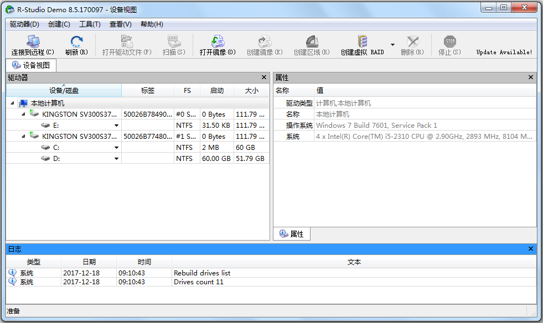Click the Log Date (日期) column header

click(89, 262)
